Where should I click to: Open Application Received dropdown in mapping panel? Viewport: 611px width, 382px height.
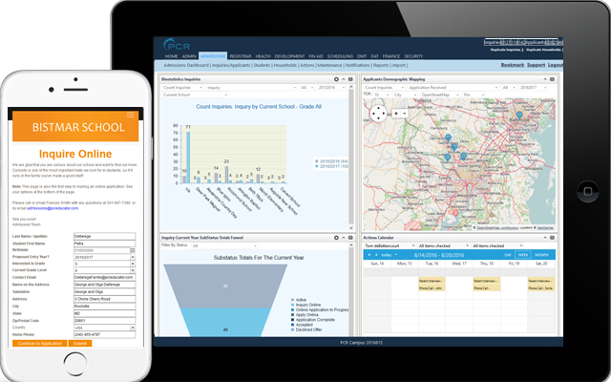click(x=453, y=88)
